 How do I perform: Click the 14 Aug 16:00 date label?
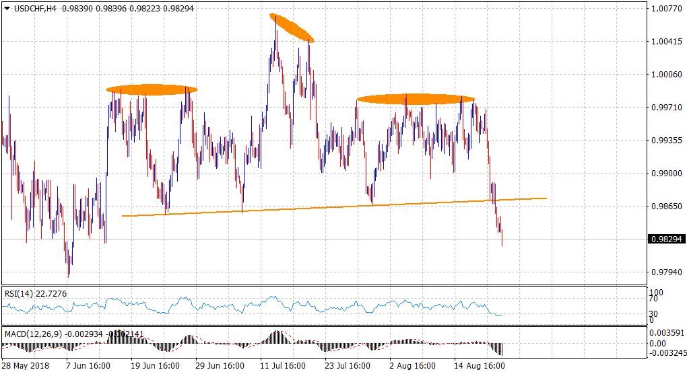click(478, 367)
